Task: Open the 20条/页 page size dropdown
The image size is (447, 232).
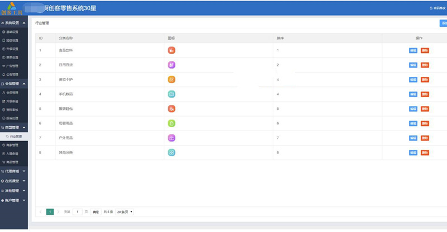Action: click(x=125, y=212)
